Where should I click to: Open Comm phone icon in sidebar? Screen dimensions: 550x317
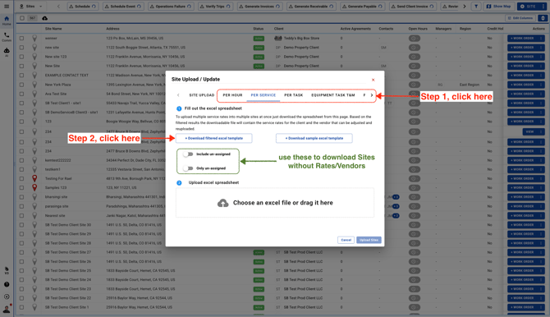pos(7,37)
